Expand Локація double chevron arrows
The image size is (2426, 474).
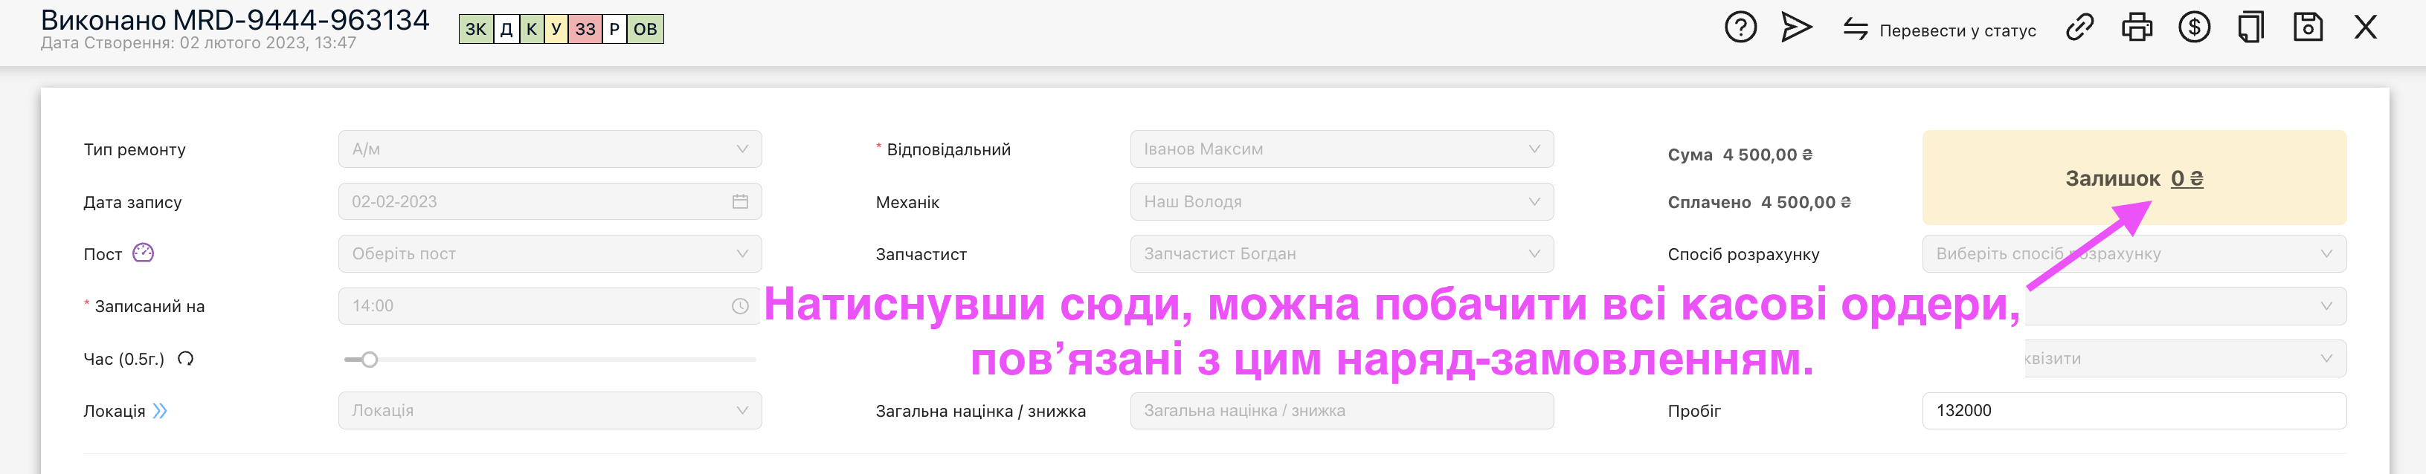tap(160, 411)
